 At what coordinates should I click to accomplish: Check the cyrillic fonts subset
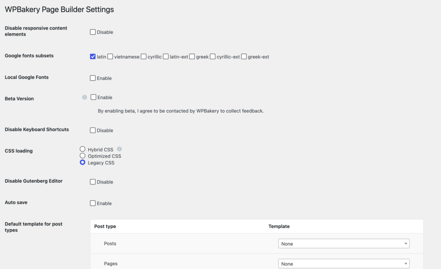tap(143, 56)
